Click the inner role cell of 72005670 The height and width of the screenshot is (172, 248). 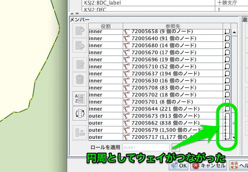click(x=106, y=53)
